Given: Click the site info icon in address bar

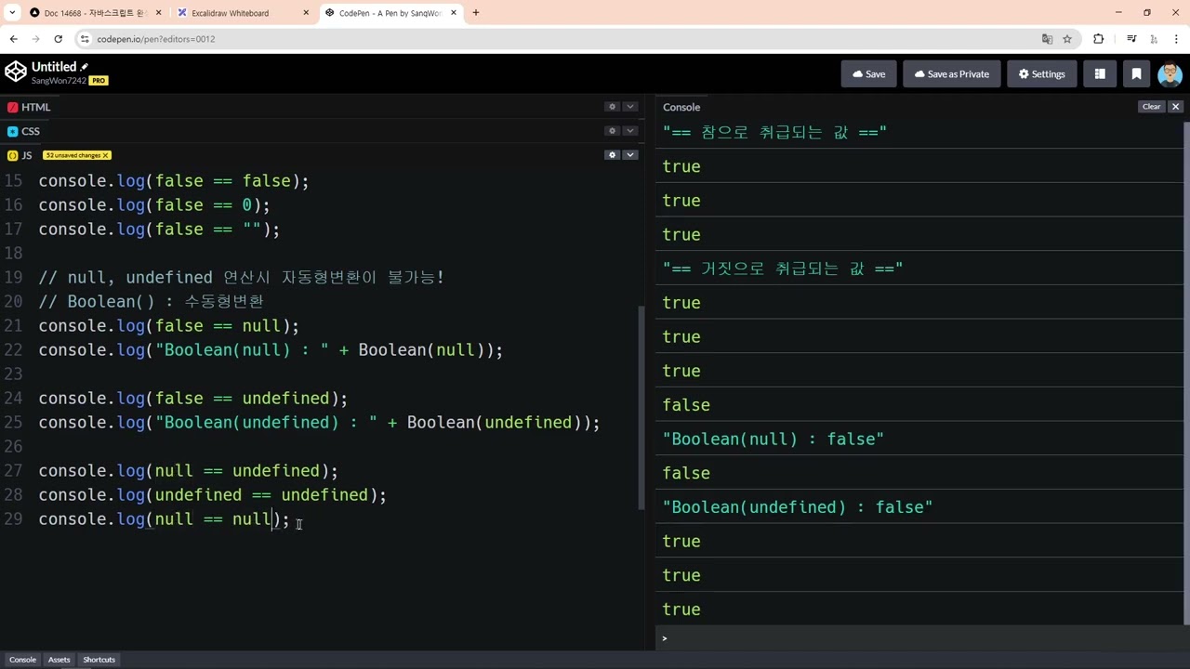Looking at the screenshot, I should point(85,39).
